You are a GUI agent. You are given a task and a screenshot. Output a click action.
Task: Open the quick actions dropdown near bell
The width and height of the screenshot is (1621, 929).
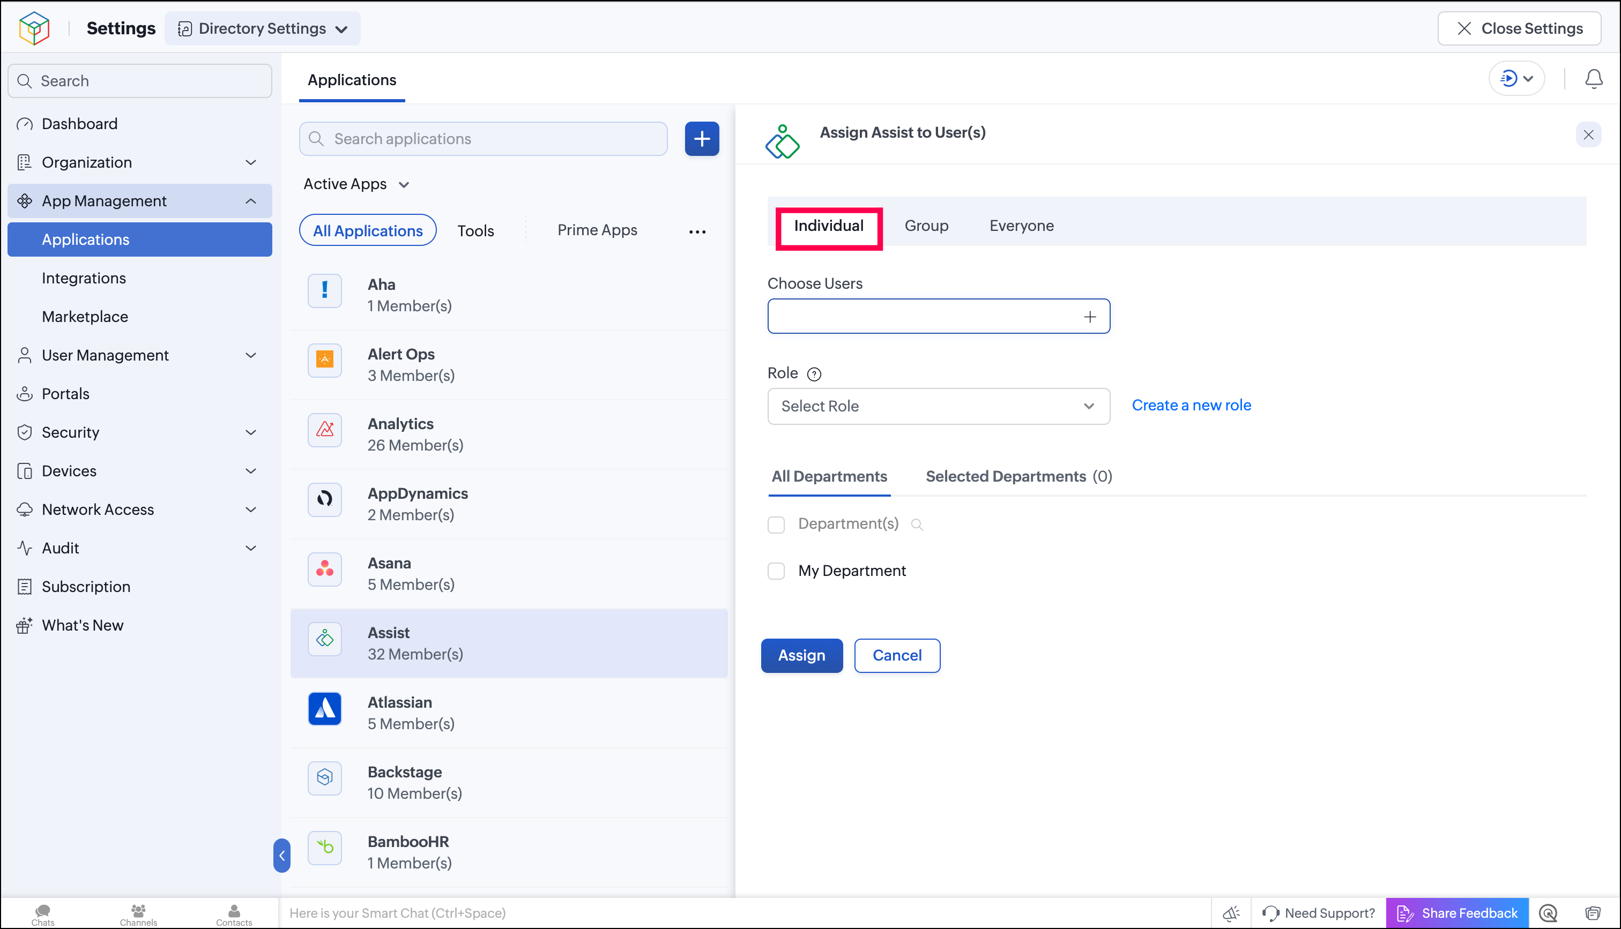click(1516, 78)
